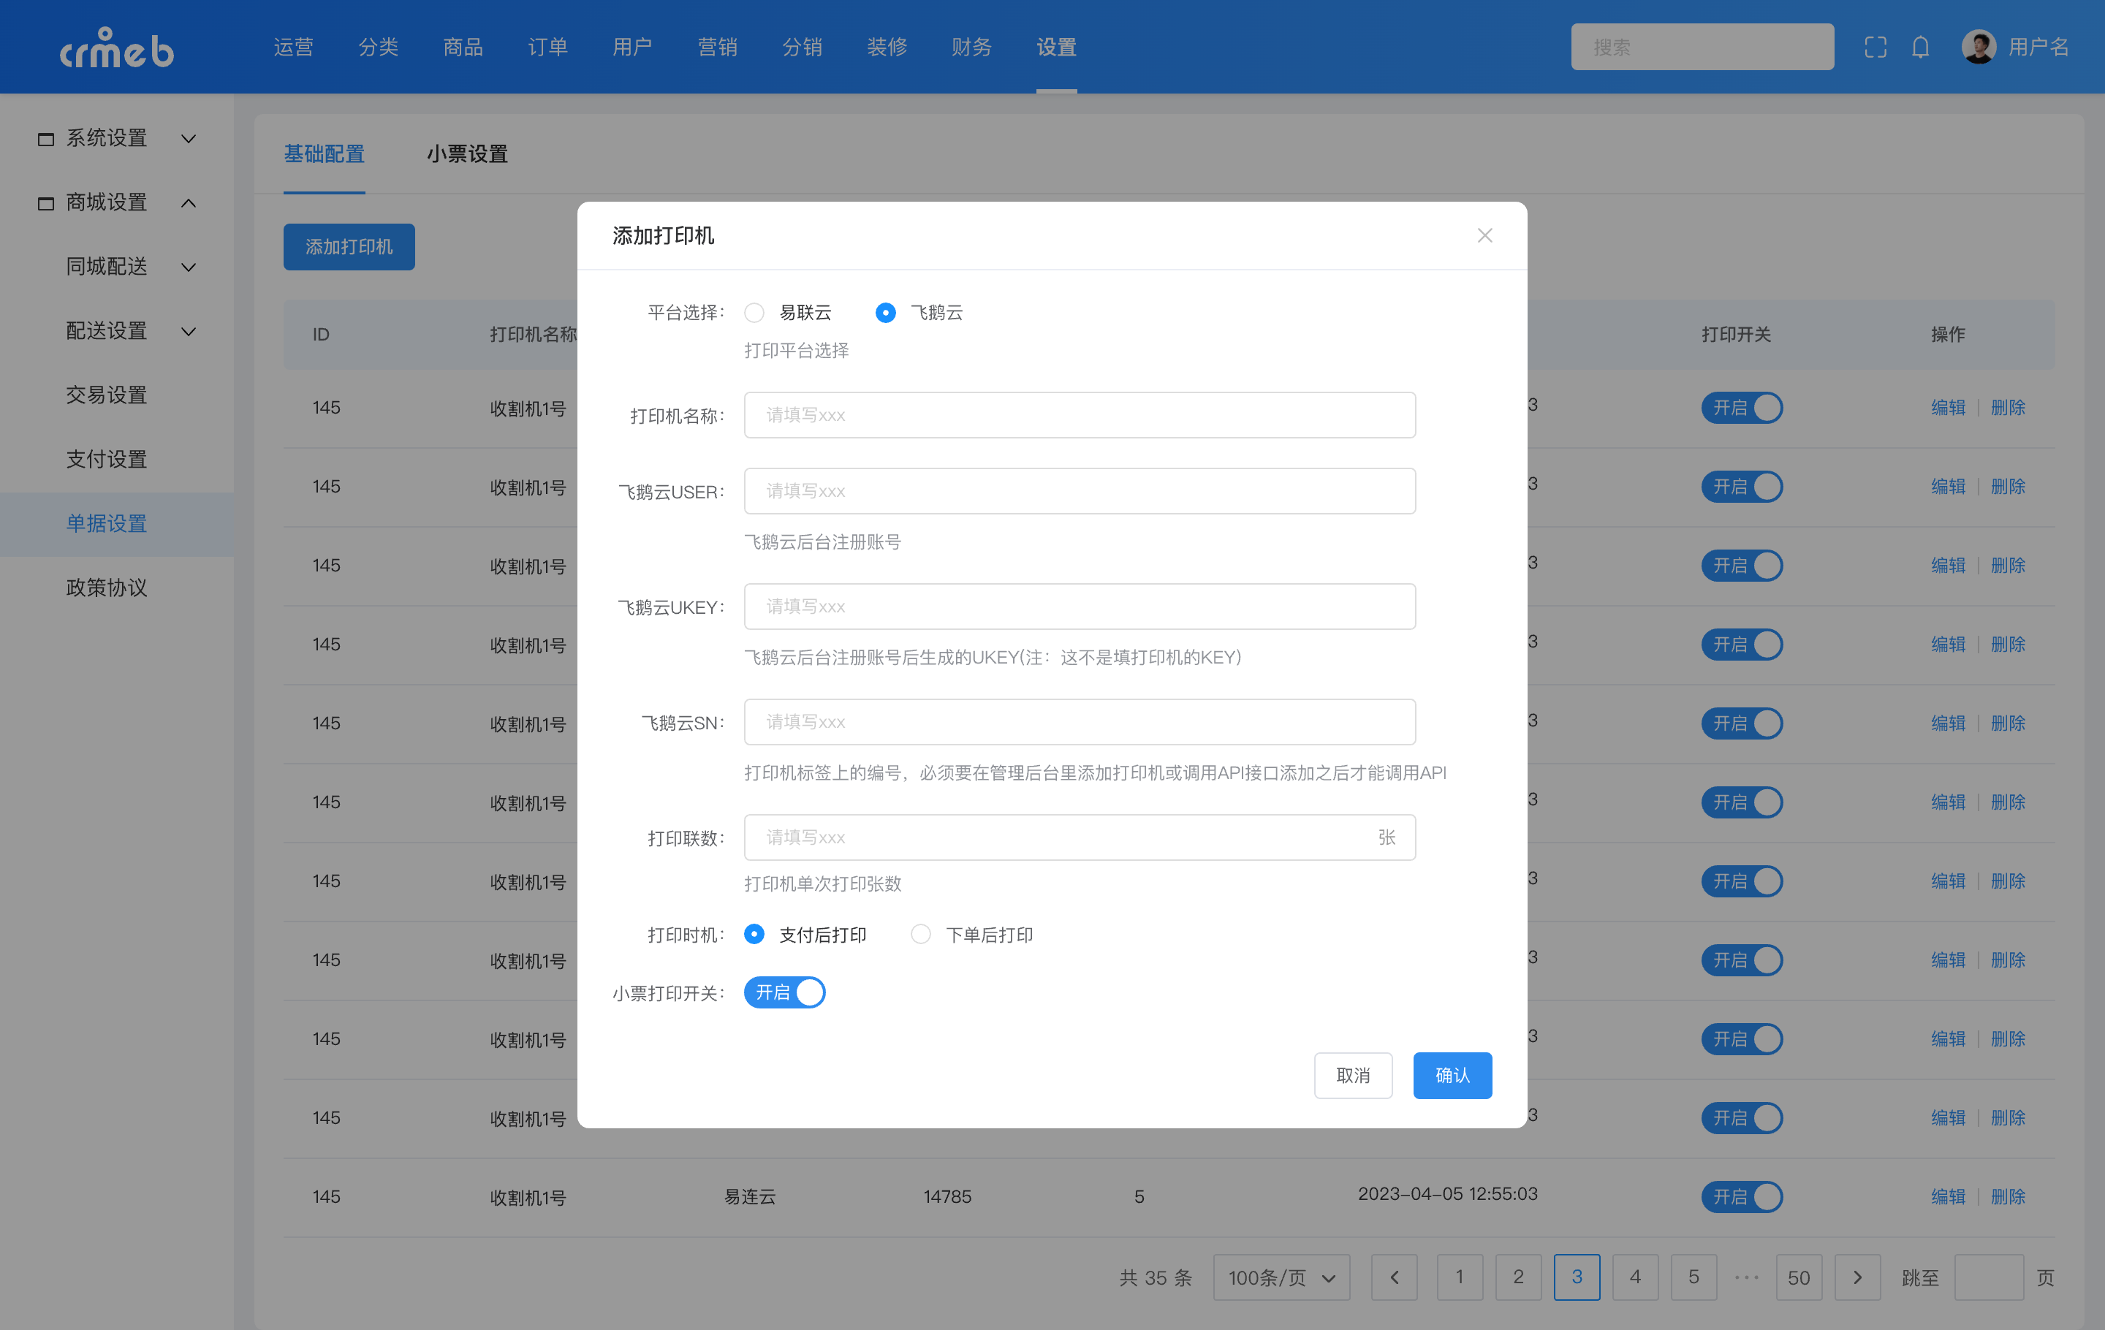The width and height of the screenshot is (2105, 1330).
Task: Open the 100条/页 page size dropdown
Action: (1281, 1277)
